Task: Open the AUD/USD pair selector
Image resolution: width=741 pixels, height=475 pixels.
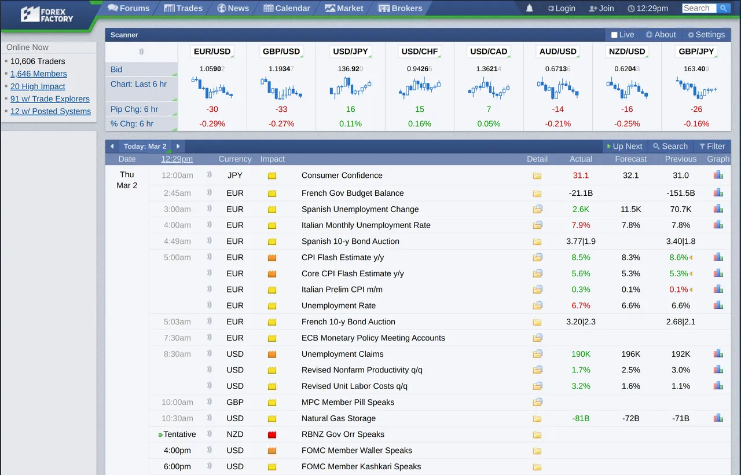Action: [558, 52]
